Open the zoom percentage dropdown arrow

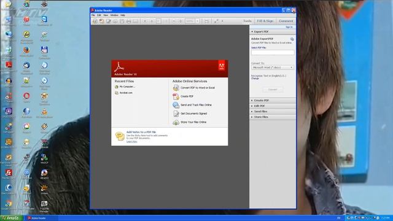tap(198, 21)
